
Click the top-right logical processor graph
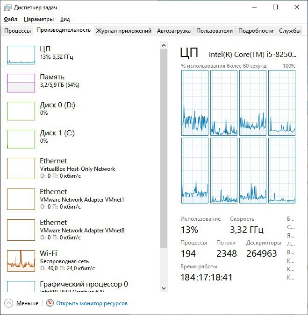pyautogui.click(x=282, y=103)
